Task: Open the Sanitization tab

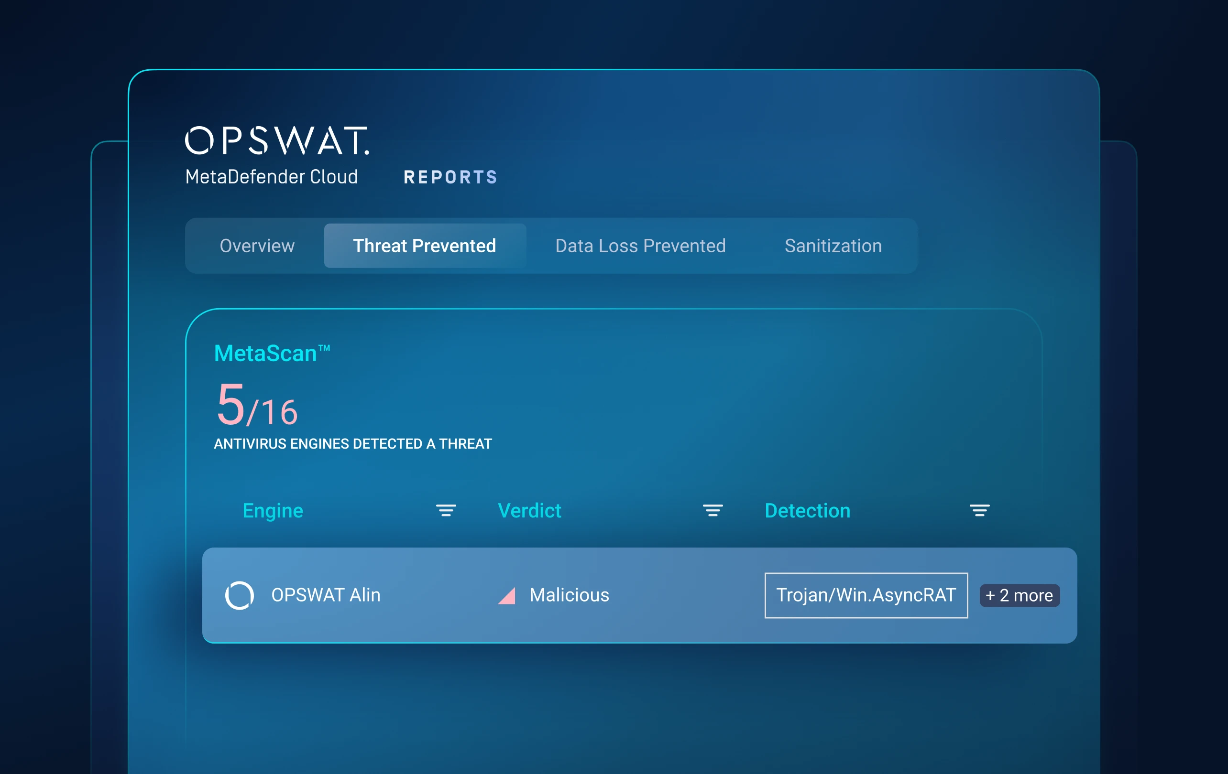Action: pos(833,246)
